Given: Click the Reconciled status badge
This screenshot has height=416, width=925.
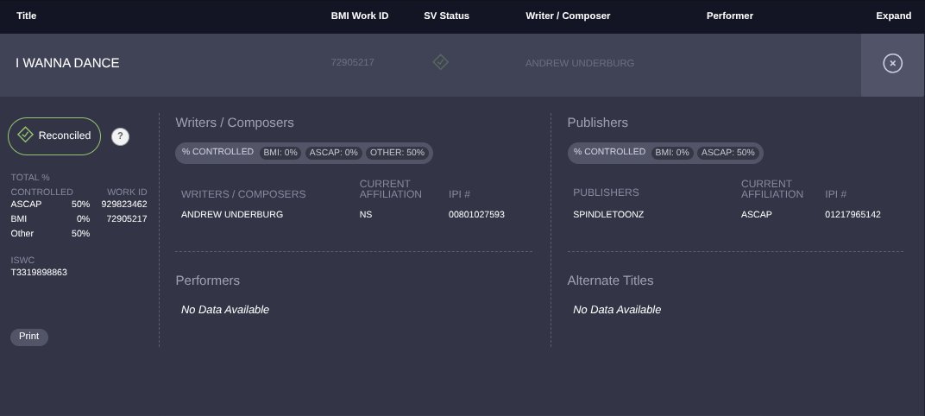Looking at the screenshot, I should tap(54, 136).
